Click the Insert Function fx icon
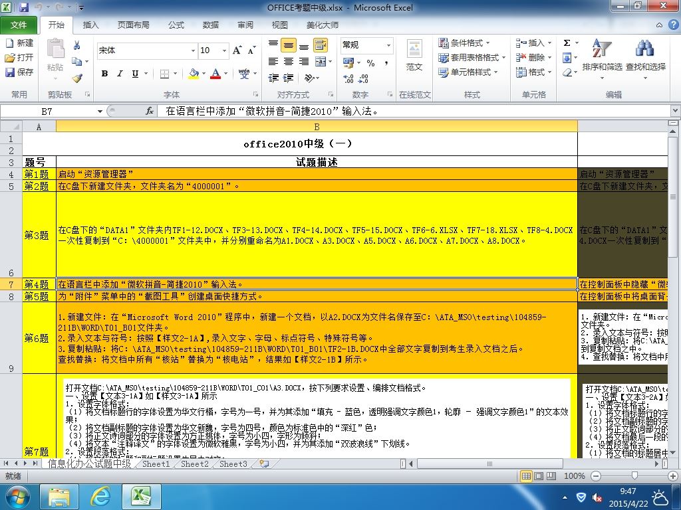The image size is (681, 510). coord(150,112)
